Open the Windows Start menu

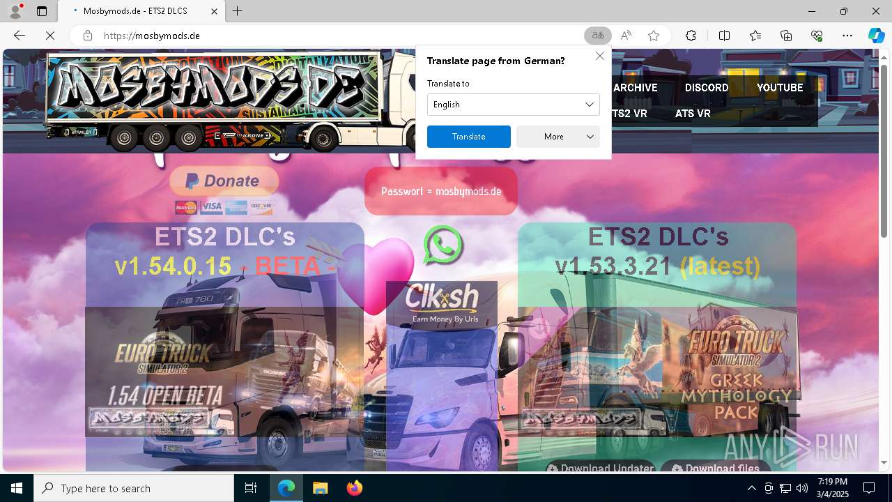17,488
